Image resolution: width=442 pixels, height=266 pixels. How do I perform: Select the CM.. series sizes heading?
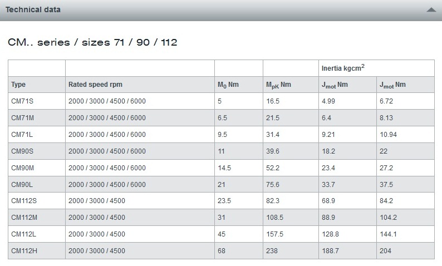tap(92, 42)
